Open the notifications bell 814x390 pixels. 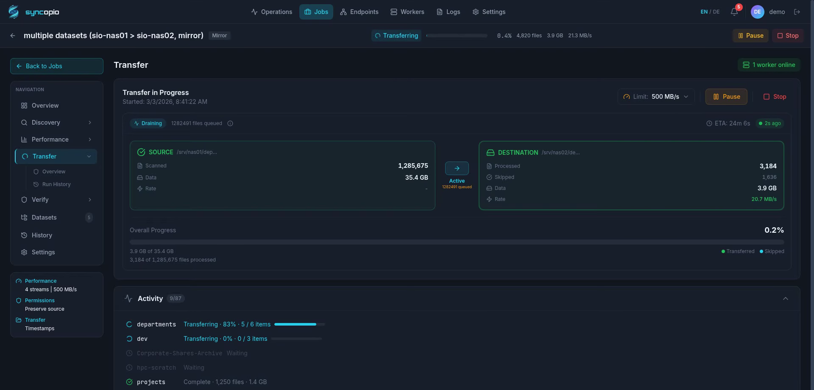[734, 12]
